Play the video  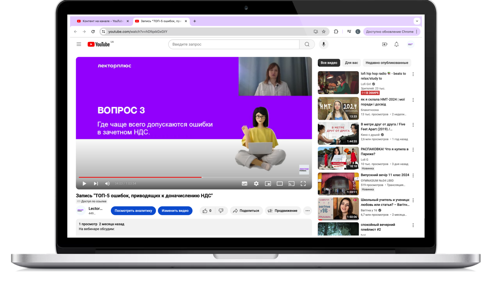click(84, 184)
